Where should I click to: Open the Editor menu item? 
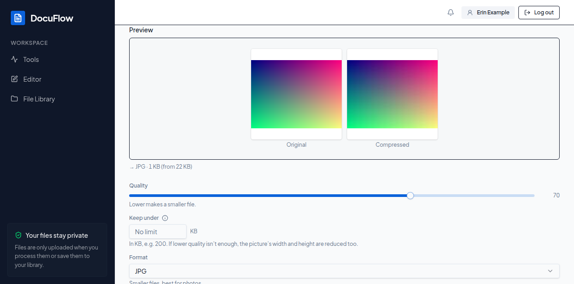57,79
